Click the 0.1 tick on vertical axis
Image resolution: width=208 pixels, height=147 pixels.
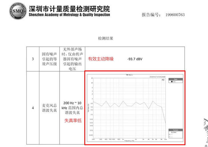point(92,115)
